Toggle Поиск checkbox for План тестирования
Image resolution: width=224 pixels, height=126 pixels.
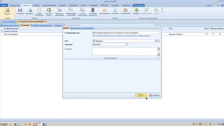(207, 34)
